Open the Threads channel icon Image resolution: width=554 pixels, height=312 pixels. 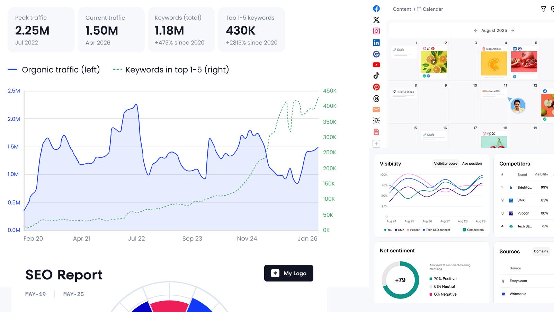376,99
